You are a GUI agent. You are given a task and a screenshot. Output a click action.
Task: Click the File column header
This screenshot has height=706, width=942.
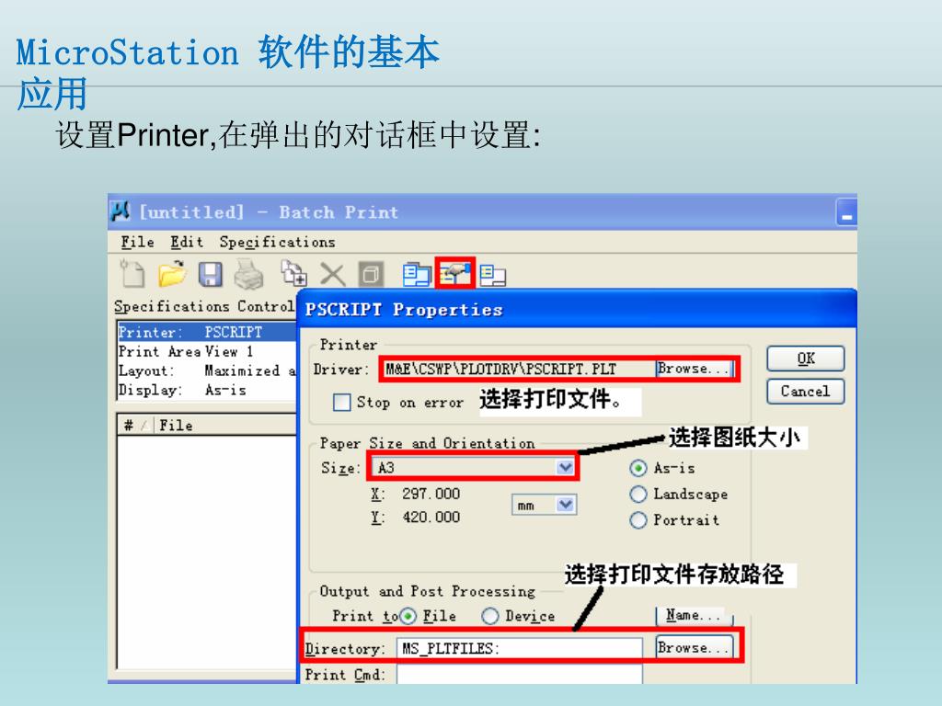click(226, 425)
